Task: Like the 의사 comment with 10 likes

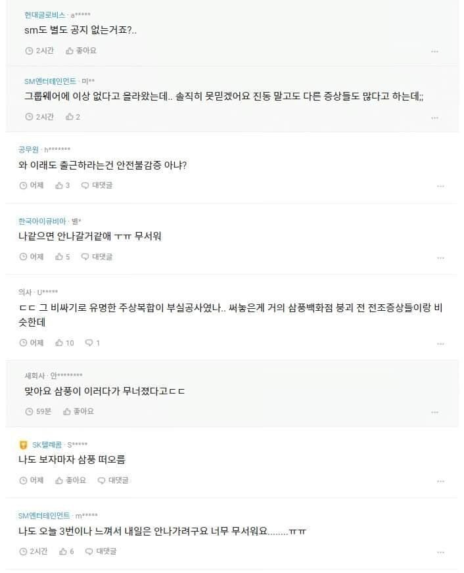Action: tap(65, 343)
